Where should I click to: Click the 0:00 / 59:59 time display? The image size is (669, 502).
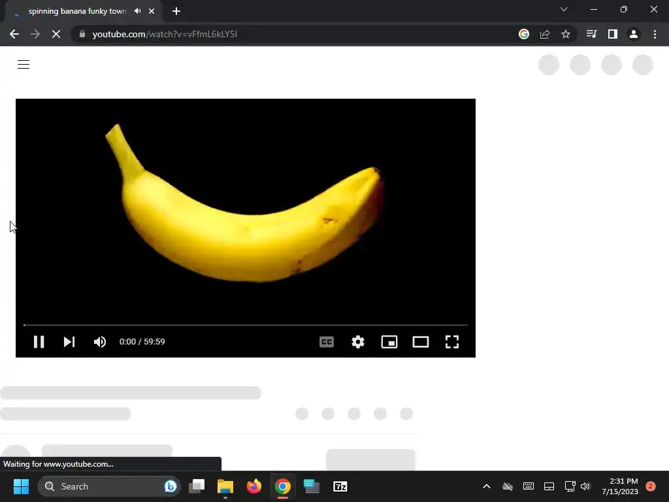[142, 342]
